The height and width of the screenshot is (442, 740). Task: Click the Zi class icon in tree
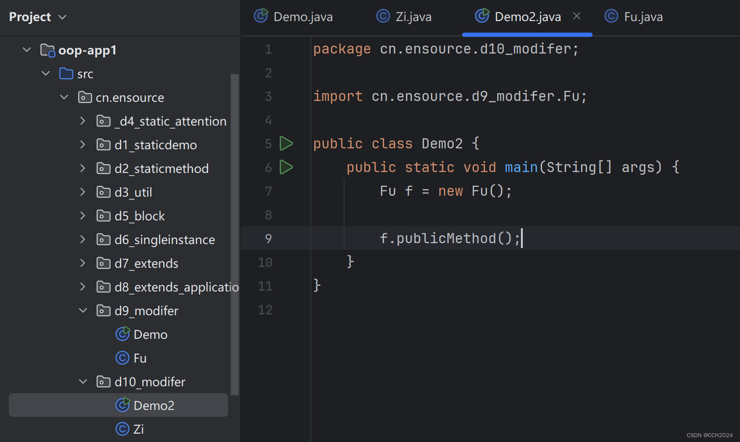[122, 429]
